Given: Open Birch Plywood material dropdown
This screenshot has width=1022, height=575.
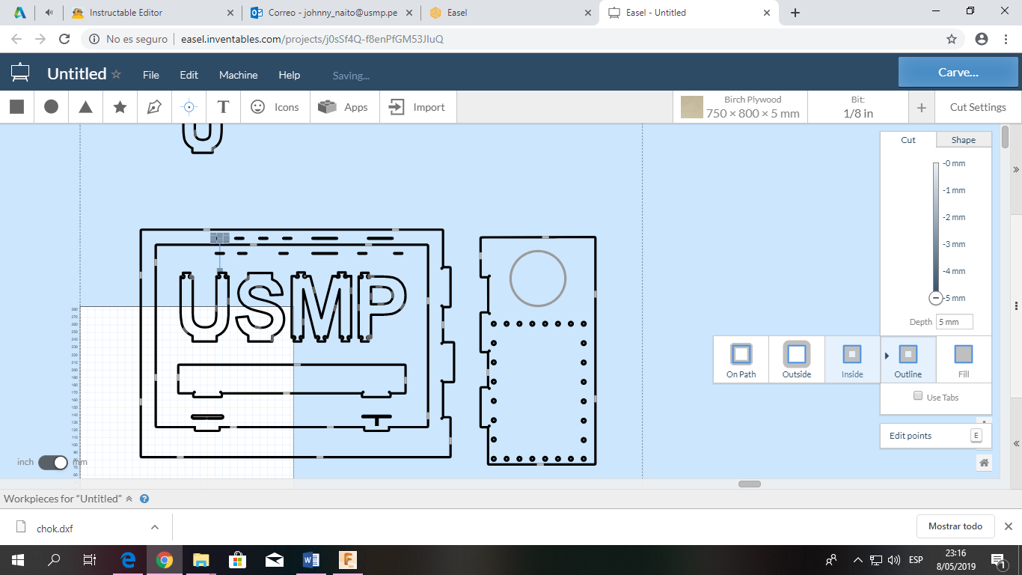Looking at the screenshot, I should point(741,107).
